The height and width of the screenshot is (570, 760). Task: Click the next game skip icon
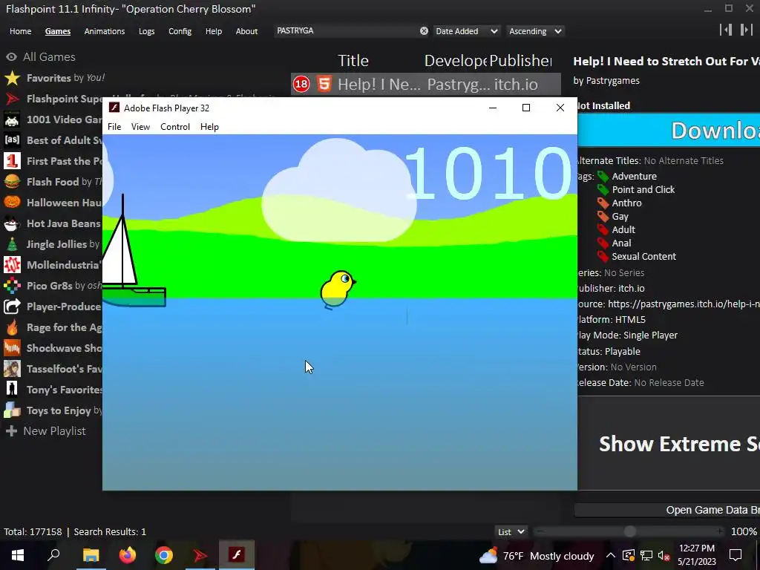747,30
